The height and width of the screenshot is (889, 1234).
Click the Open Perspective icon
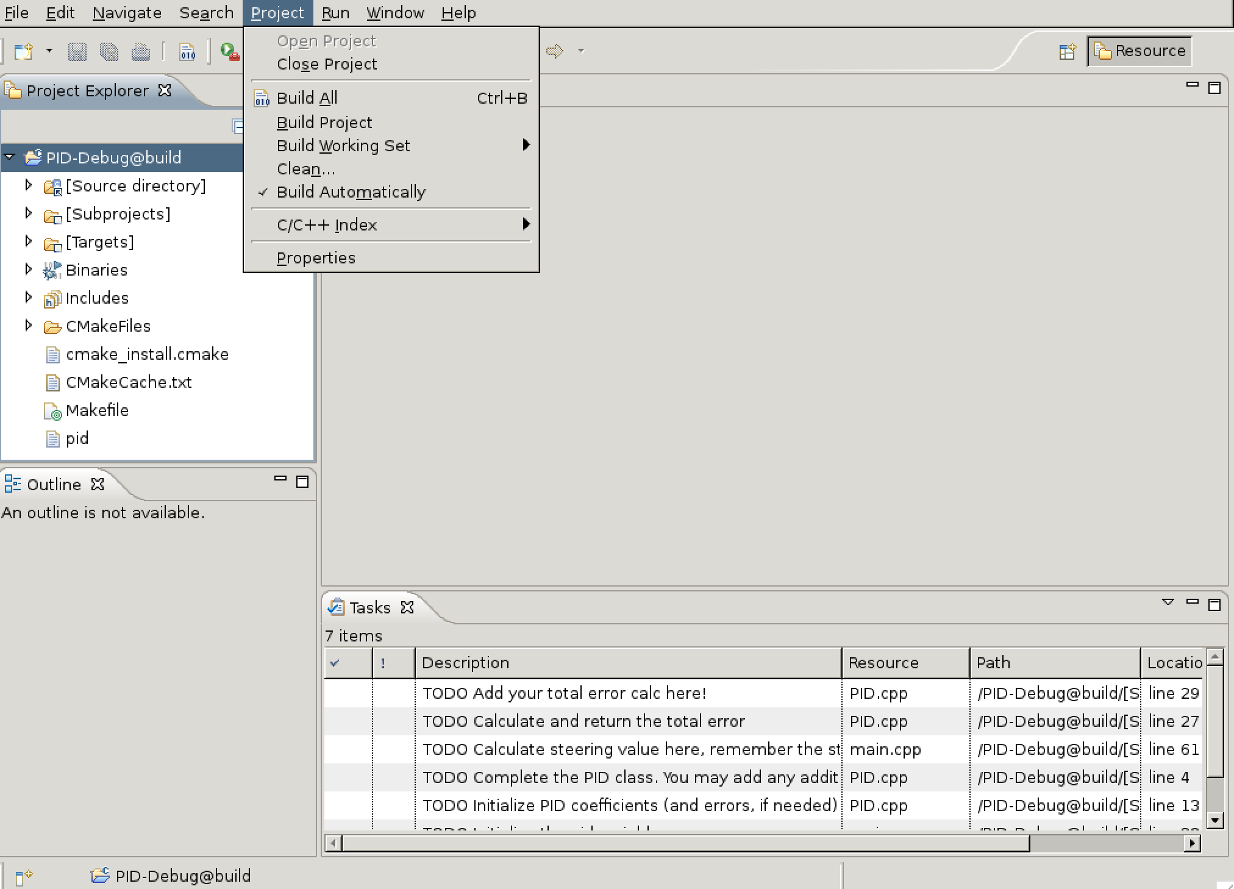click(1067, 52)
